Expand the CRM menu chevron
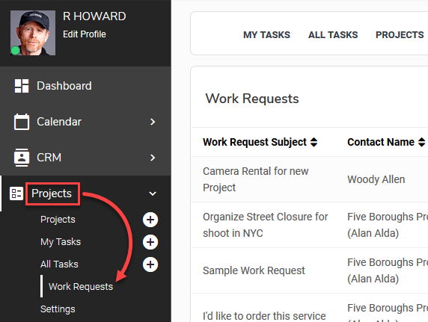The width and height of the screenshot is (428, 322). pyautogui.click(x=153, y=158)
